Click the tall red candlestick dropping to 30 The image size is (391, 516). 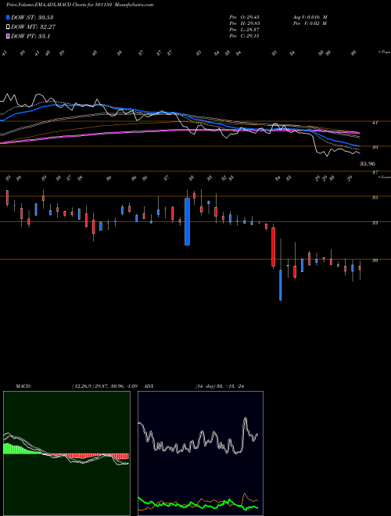273,247
